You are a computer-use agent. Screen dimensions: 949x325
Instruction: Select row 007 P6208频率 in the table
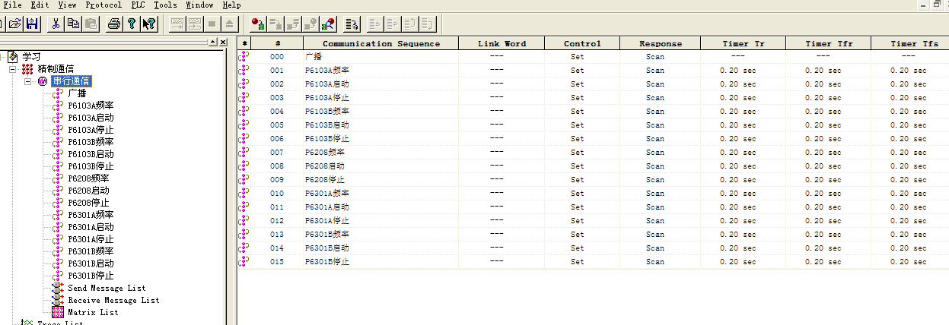click(x=326, y=153)
